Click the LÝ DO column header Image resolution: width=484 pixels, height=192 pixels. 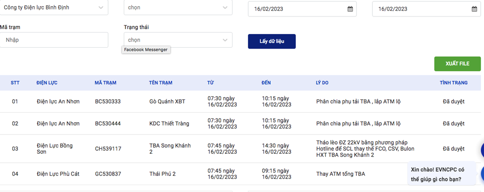click(x=322, y=83)
